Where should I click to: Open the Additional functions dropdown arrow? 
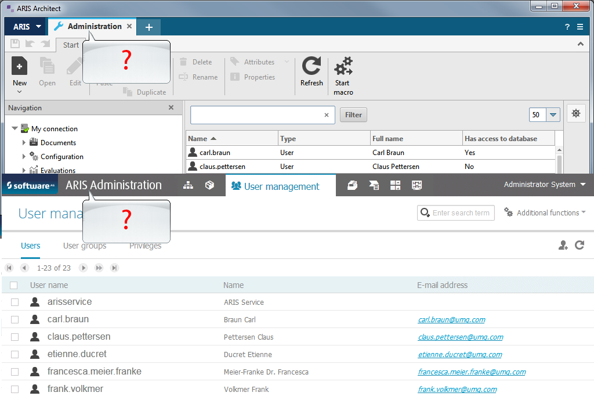(584, 213)
